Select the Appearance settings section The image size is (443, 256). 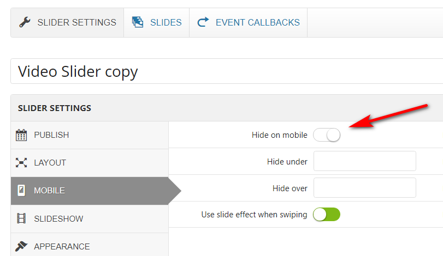(90, 245)
